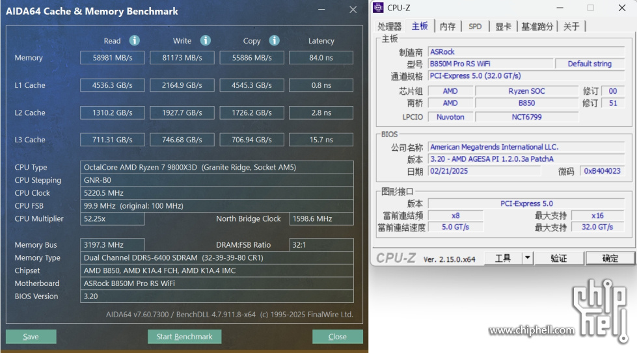Click Memory Read value 58981 MB/s
The image size is (637, 353).
pyautogui.click(x=113, y=58)
